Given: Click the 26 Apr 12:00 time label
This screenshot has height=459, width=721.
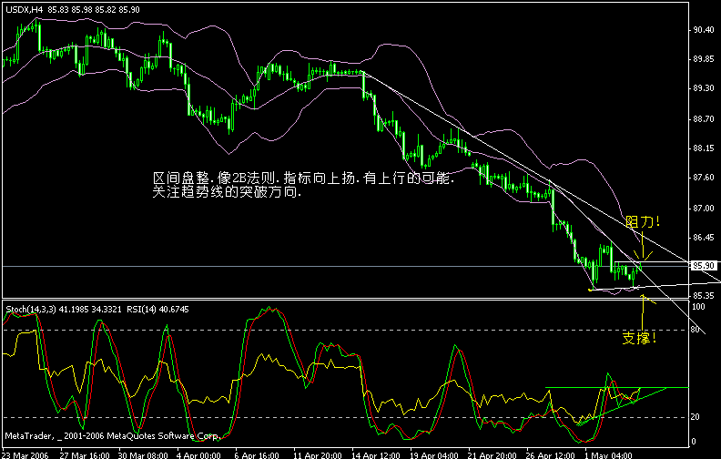Looking at the screenshot, I should 550,454.
